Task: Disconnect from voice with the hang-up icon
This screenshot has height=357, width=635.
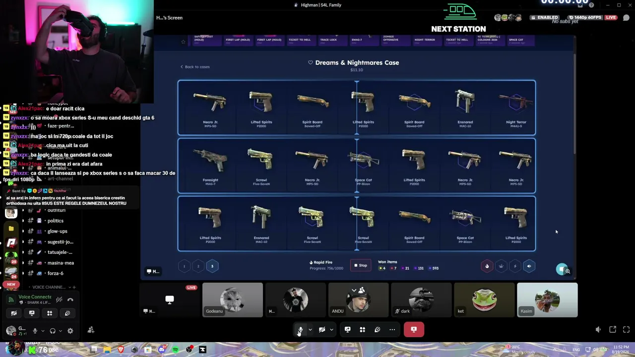Action: pyautogui.click(x=70, y=299)
